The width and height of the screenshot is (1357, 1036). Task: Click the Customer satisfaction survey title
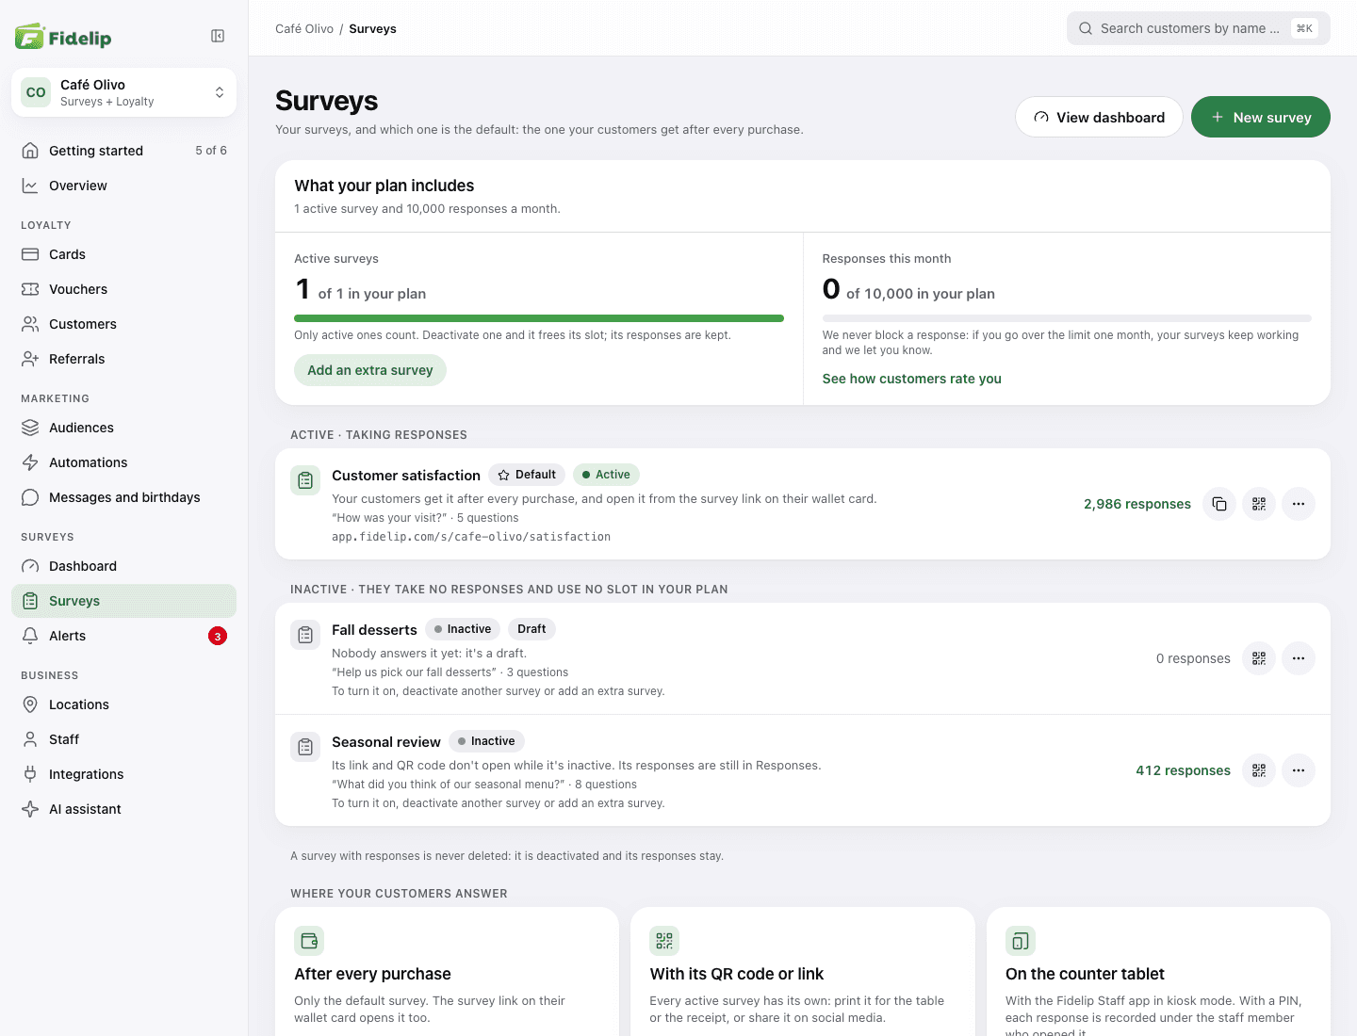[x=406, y=476]
